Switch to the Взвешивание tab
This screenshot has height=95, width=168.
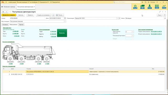coord(13,25)
